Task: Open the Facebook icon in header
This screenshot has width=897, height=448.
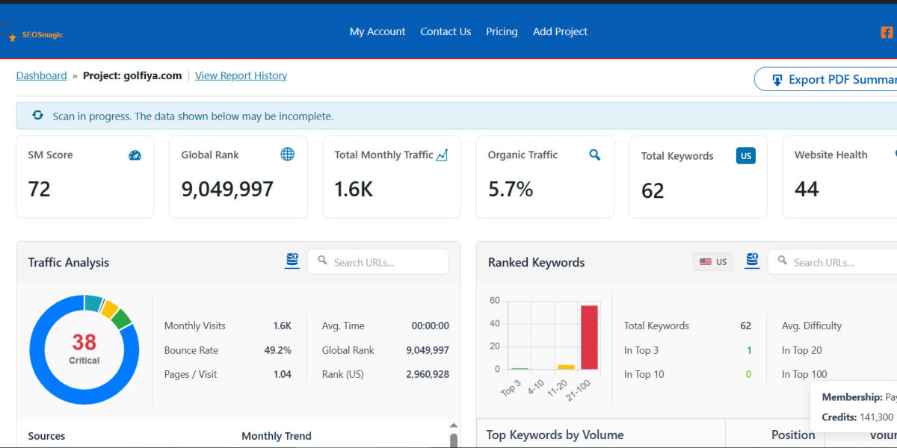Action: [x=887, y=32]
